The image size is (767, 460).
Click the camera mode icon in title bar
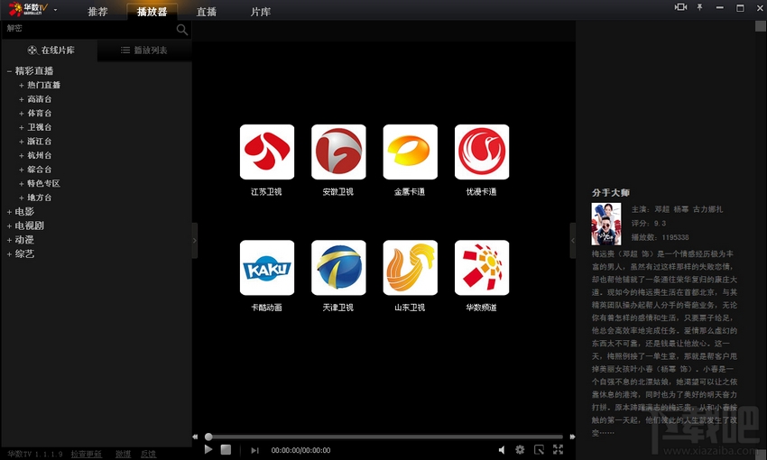pos(681,7)
